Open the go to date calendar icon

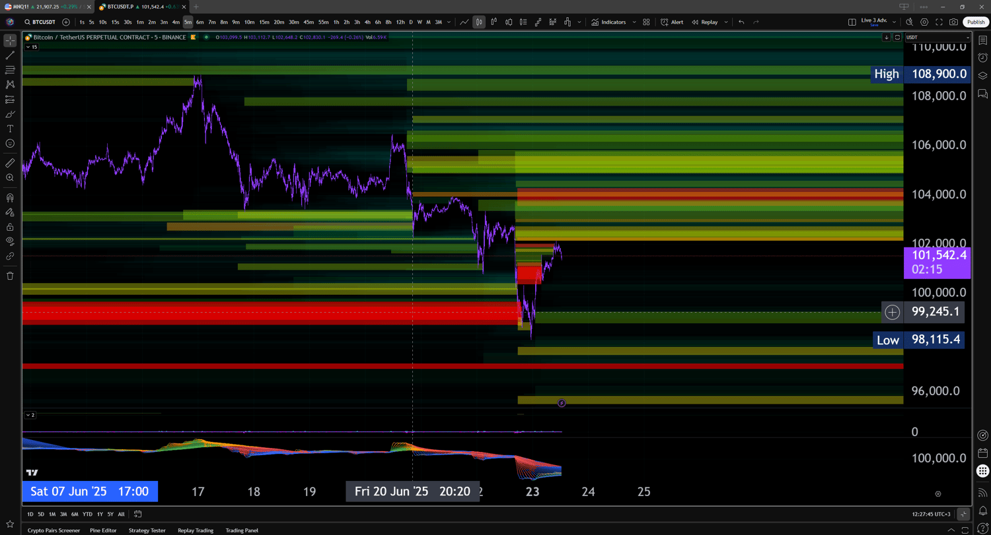click(137, 514)
